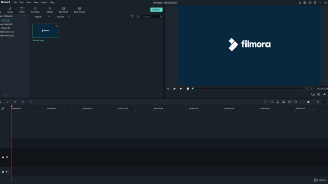The height and width of the screenshot is (184, 328).
Task: Switch media grid view layout icon
Action: coord(138,17)
